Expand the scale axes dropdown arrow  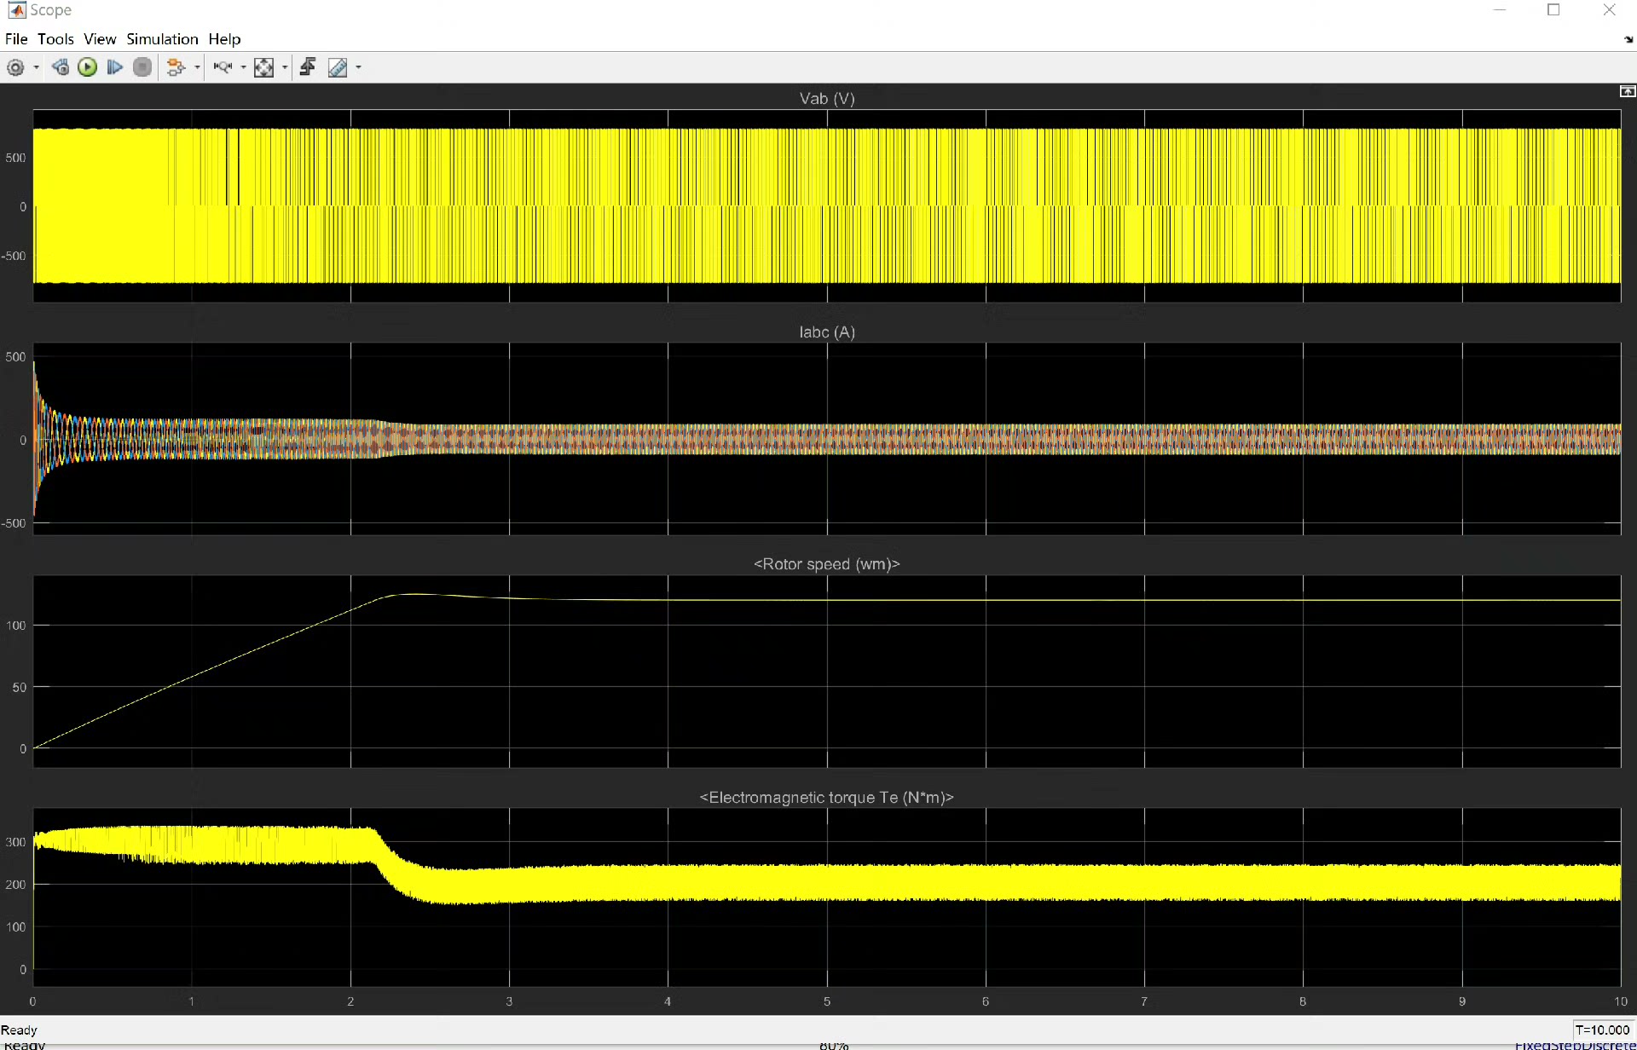[x=285, y=67]
